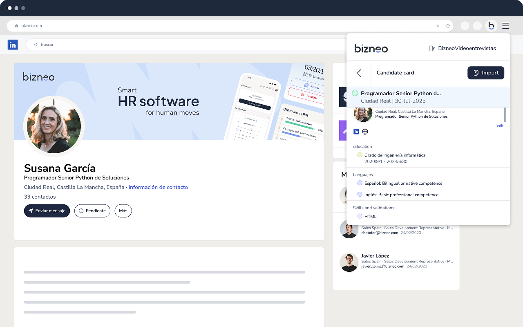This screenshot has width=523, height=327.
Task: Click the back chevron beside Candidate card
Action: coord(359,73)
